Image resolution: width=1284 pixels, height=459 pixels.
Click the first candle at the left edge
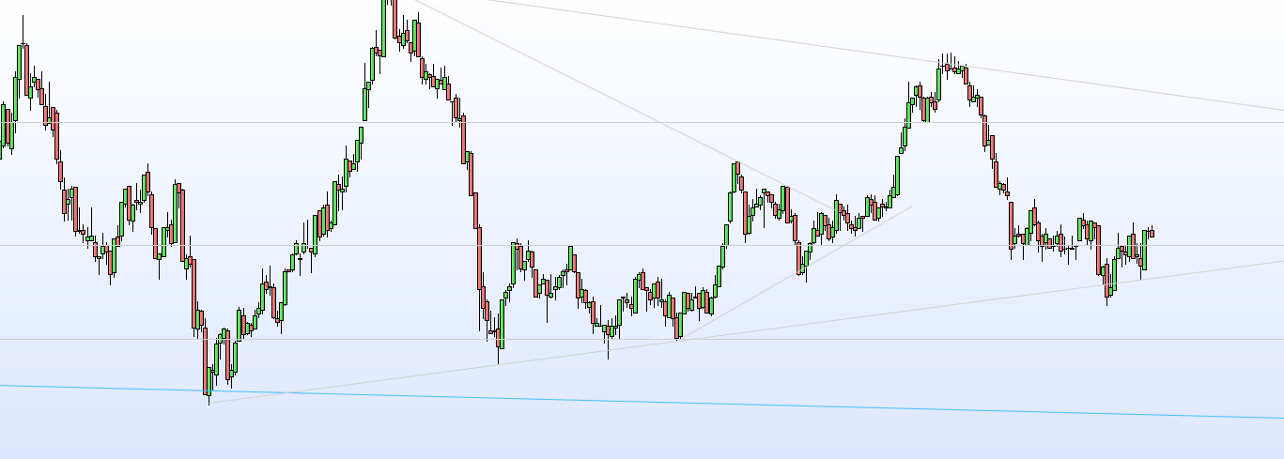pos(3,130)
